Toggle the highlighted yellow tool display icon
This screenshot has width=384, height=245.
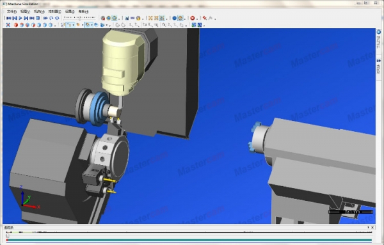click(69, 25)
